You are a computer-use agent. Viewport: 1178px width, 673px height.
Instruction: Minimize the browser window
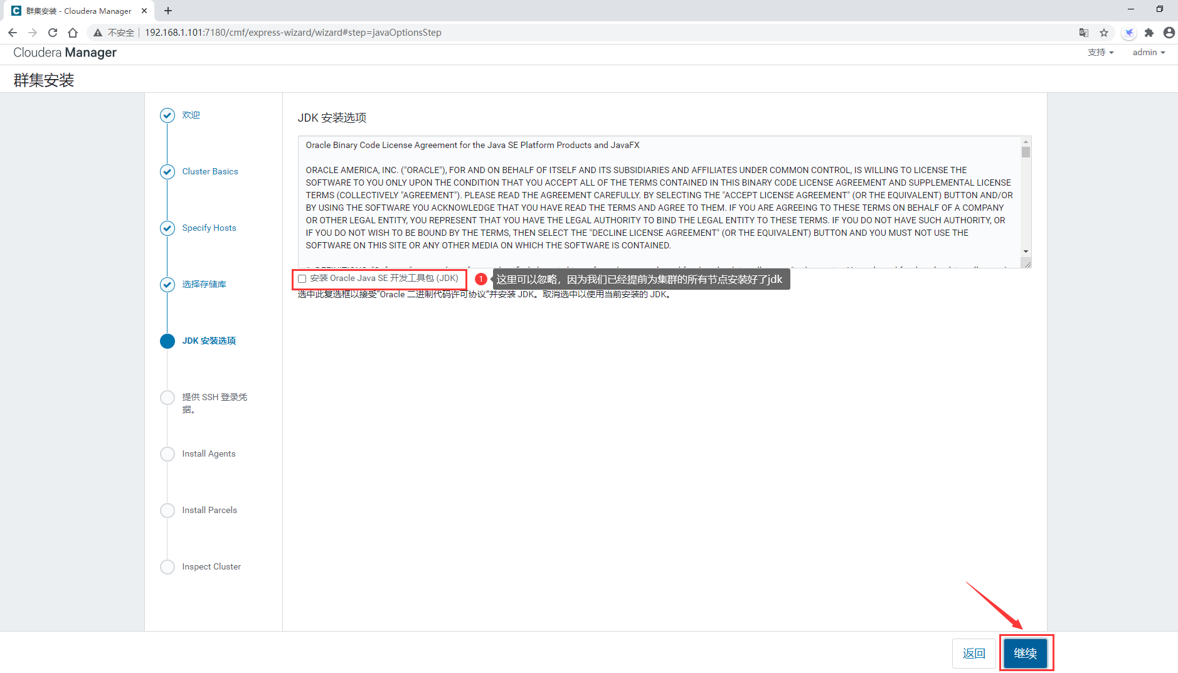pyautogui.click(x=1131, y=9)
